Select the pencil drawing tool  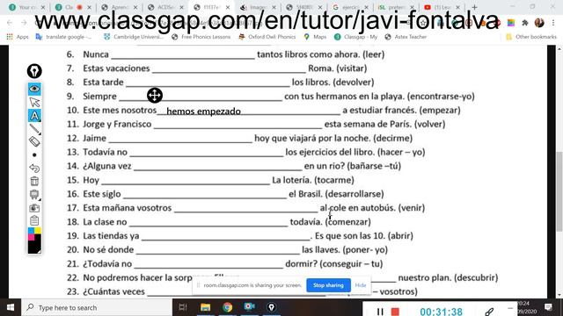pyautogui.click(x=34, y=129)
